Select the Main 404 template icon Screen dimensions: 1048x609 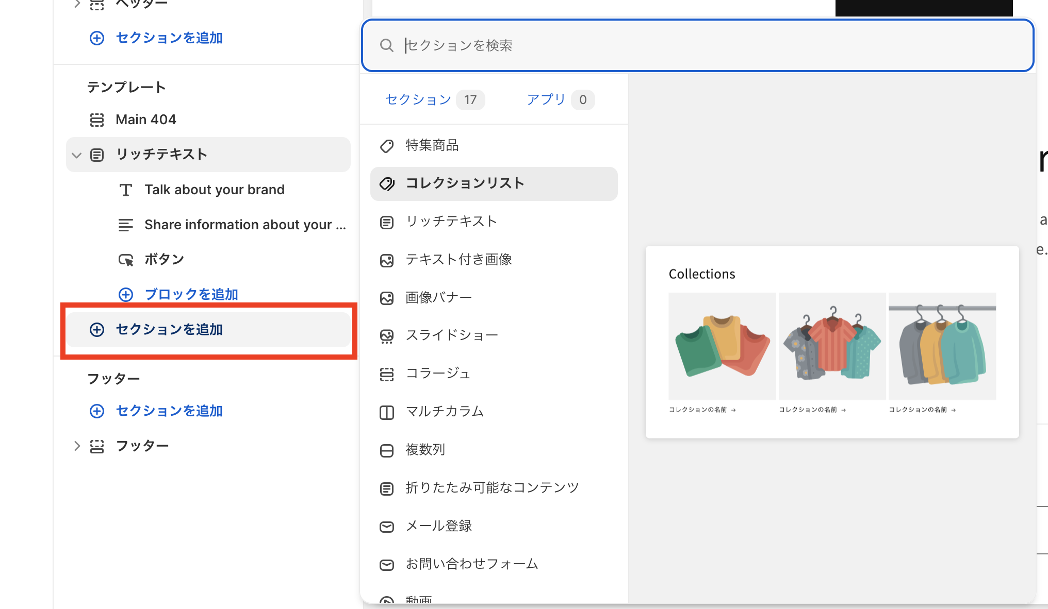coord(97,119)
